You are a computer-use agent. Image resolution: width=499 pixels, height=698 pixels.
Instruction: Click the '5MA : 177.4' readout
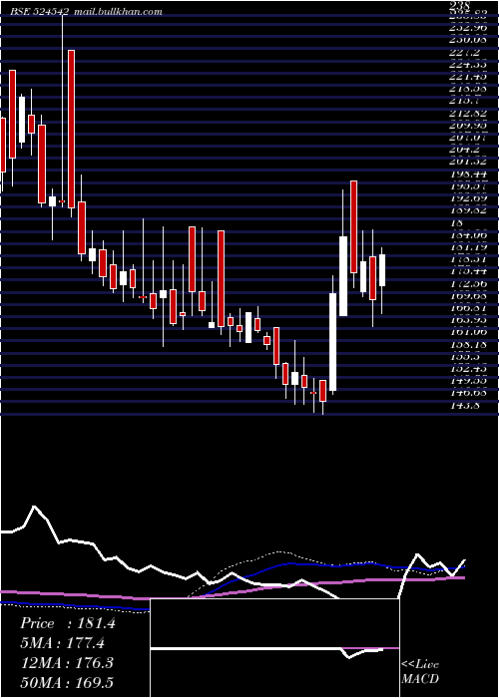point(63,643)
